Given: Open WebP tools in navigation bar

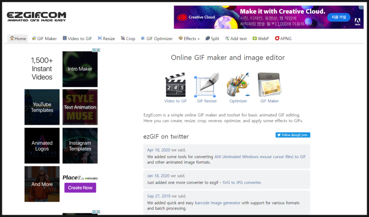Looking at the screenshot, I should click(x=261, y=39).
